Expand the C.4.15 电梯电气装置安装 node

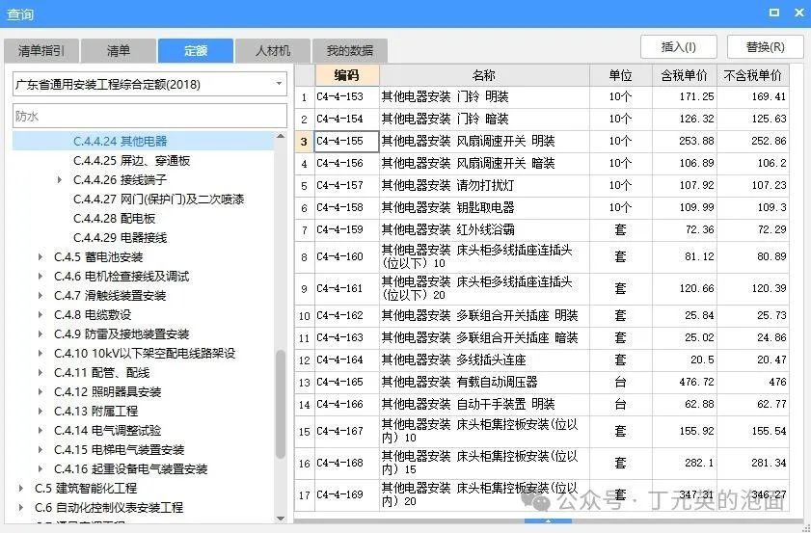point(41,449)
